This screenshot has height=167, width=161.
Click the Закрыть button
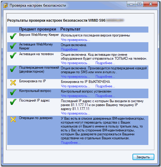143,157
